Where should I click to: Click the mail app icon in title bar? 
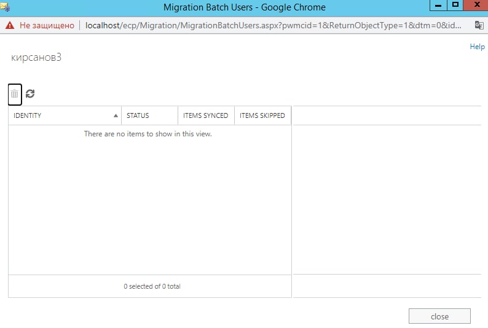(5, 7)
